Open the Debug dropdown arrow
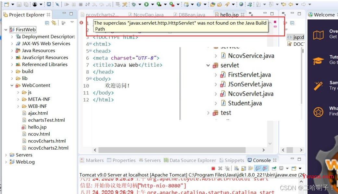This screenshot has width=338, height=194. pyautogui.click(x=140, y=4)
